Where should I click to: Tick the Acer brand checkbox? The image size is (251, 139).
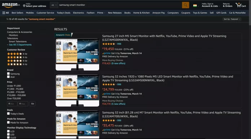[8, 77]
